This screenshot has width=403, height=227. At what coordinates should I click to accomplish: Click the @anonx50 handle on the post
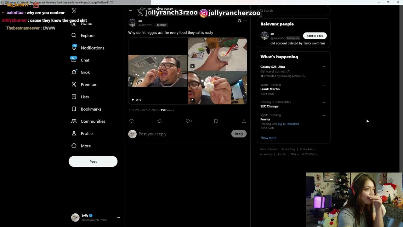[146, 25]
